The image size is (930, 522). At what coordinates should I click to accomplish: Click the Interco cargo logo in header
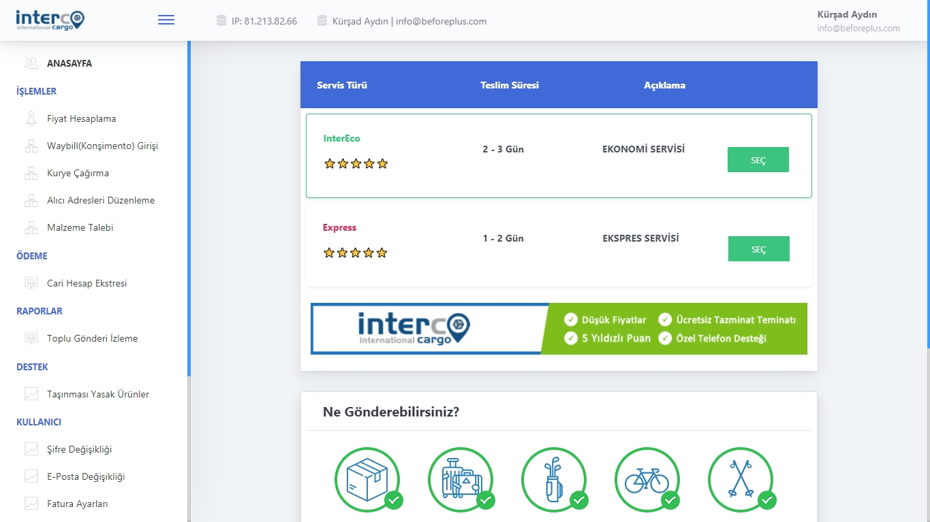(x=50, y=20)
